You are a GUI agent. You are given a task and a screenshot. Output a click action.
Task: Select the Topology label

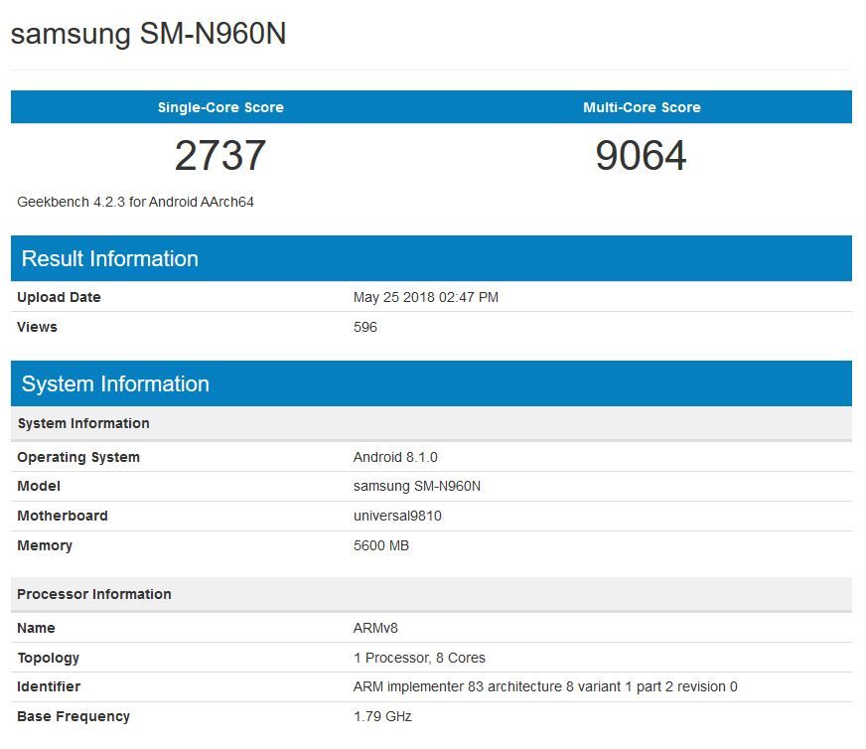pyautogui.click(x=48, y=658)
